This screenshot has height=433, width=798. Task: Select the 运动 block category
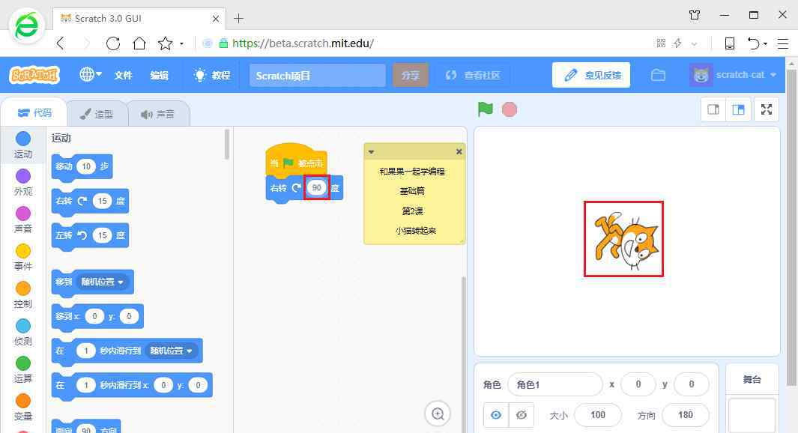click(23, 145)
